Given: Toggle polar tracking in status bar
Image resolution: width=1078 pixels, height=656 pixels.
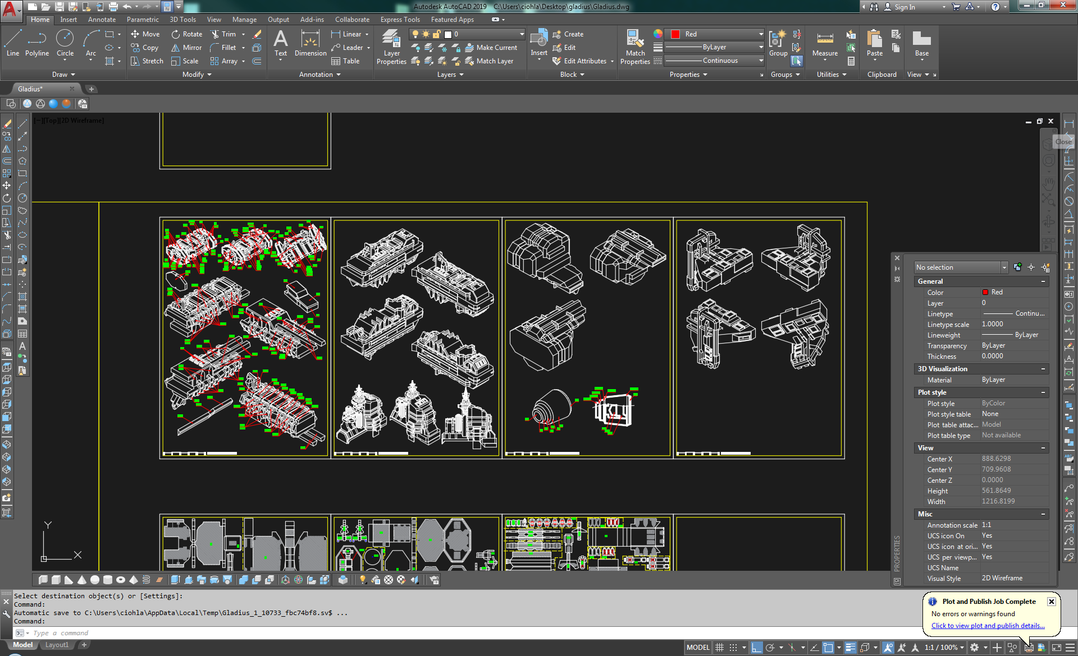Looking at the screenshot, I should coord(770,648).
